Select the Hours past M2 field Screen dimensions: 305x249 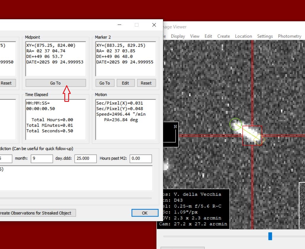(x=140, y=158)
